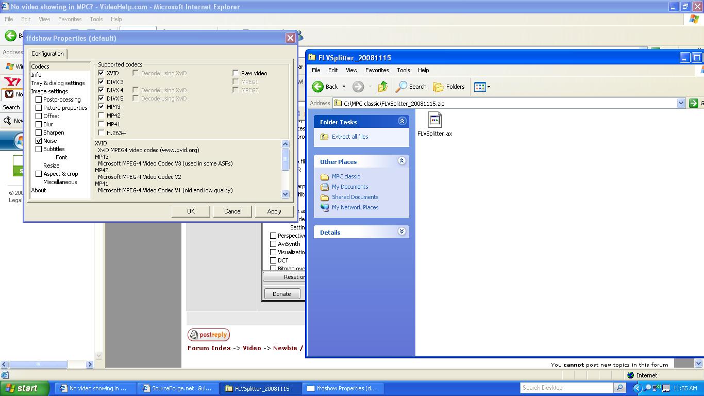Image resolution: width=704 pixels, height=396 pixels.
Task: Click the Forward arrow in FLVSplitter toolbar
Action: [358, 87]
